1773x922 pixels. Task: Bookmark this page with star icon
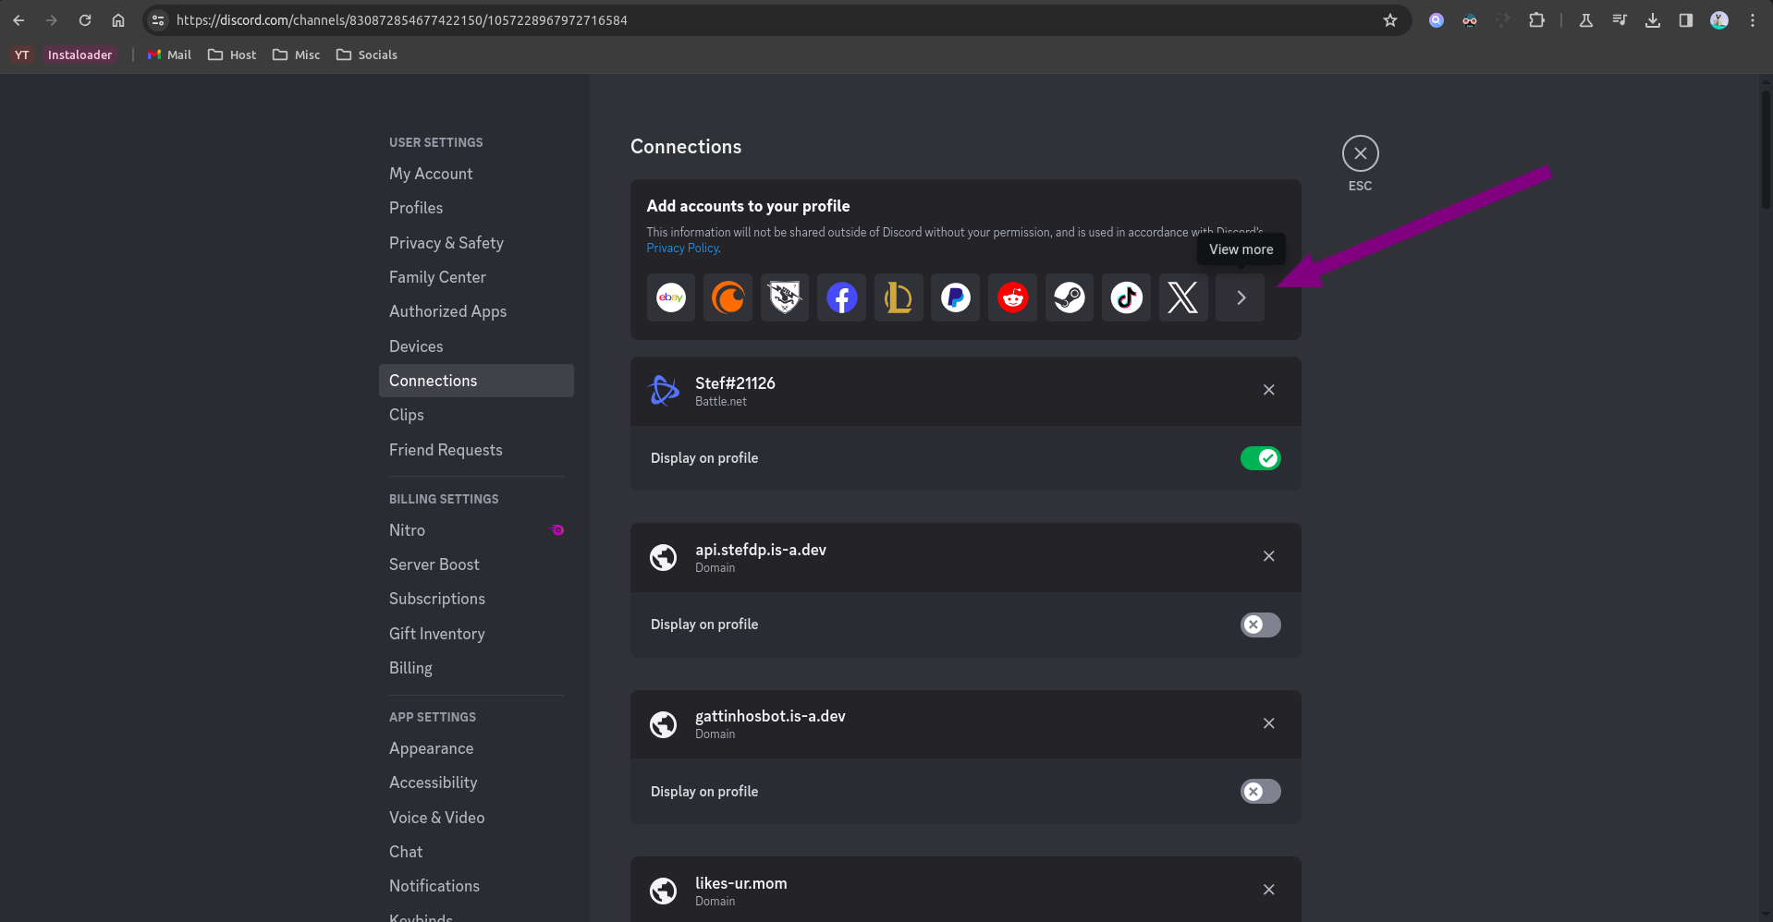pyautogui.click(x=1389, y=20)
